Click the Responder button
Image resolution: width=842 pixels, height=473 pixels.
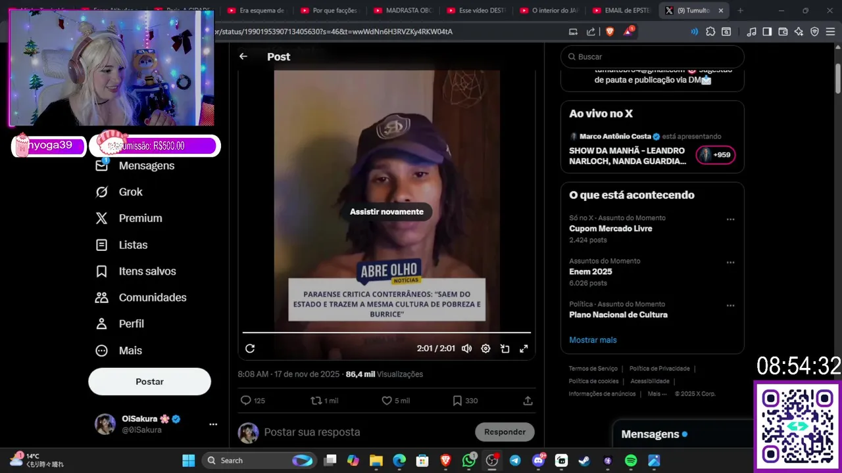[x=505, y=432]
